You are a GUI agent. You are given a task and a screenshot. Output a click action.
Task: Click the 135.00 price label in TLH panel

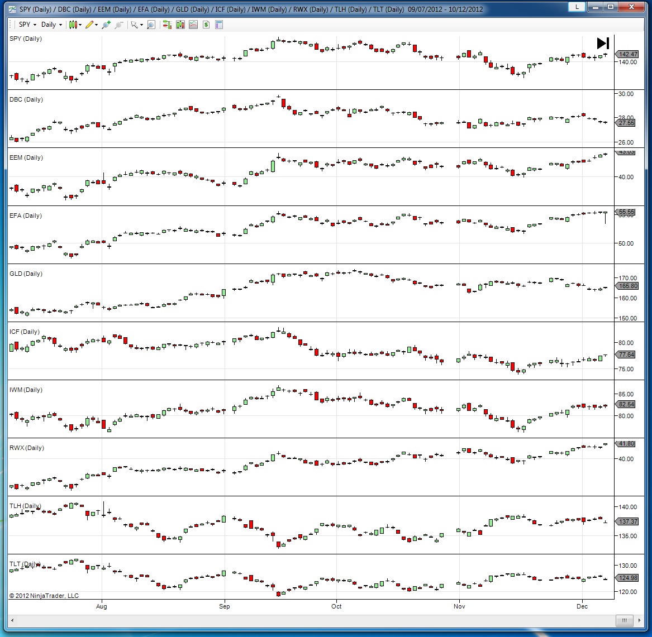pyautogui.click(x=627, y=536)
